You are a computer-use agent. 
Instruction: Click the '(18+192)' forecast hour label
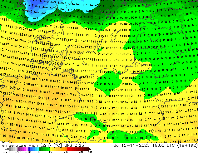[187, 146]
